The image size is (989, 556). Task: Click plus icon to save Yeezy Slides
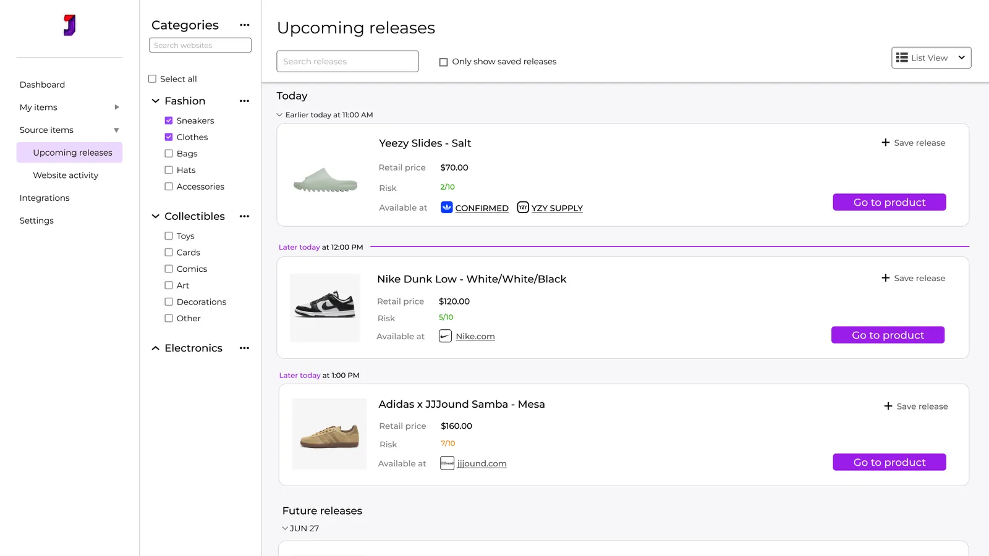point(886,143)
